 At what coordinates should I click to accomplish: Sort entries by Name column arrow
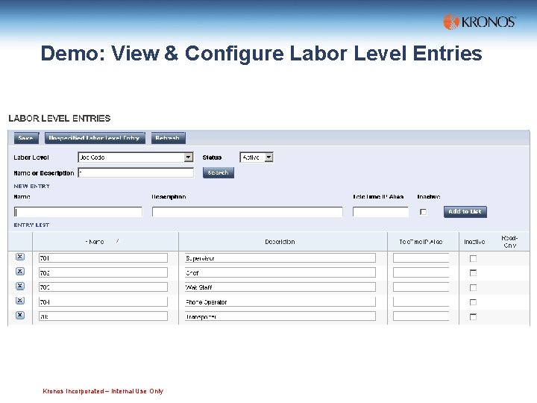pyautogui.click(x=118, y=241)
